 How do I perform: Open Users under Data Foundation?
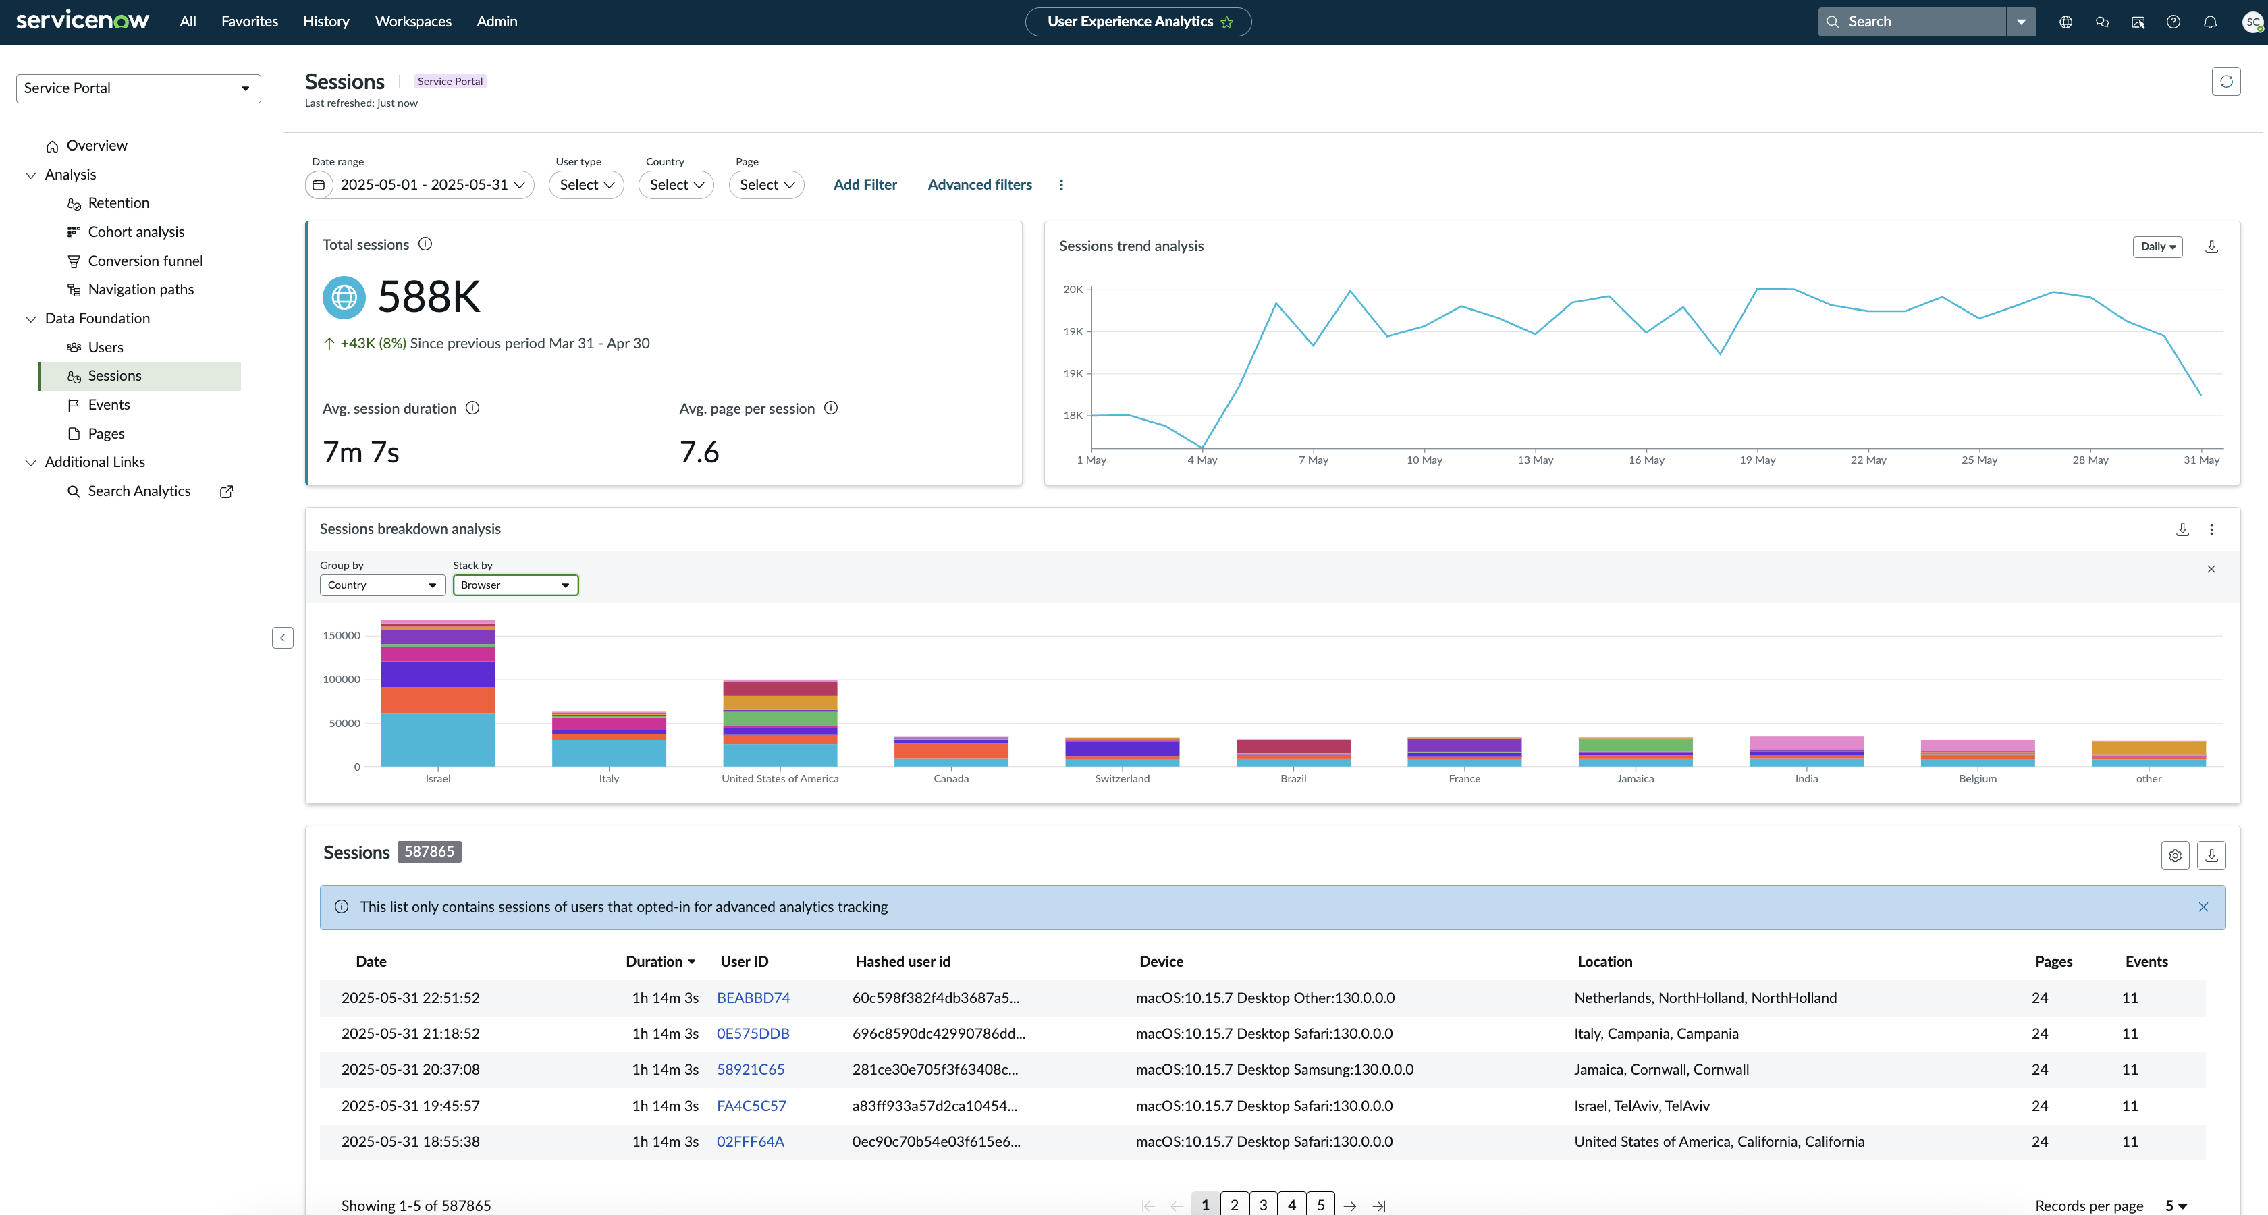[106, 347]
